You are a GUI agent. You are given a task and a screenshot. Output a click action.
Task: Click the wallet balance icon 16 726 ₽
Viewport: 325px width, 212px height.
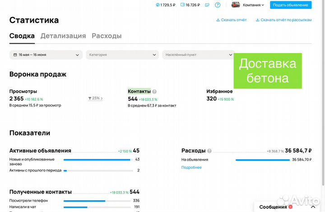click(183, 5)
